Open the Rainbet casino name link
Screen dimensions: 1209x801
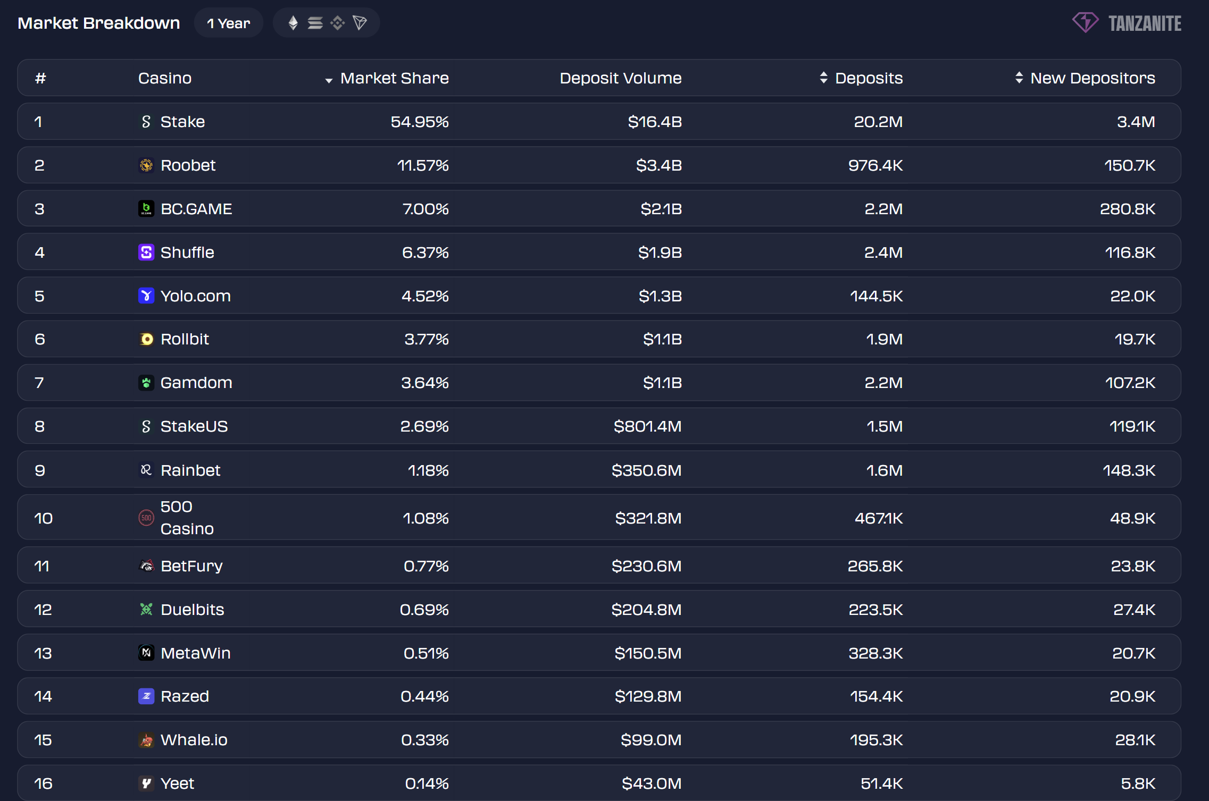(190, 470)
